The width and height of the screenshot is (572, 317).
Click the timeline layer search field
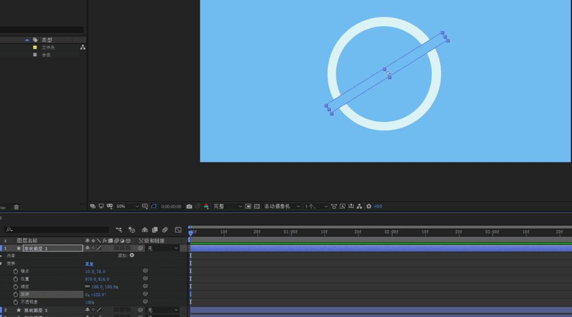tap(56, 229)
